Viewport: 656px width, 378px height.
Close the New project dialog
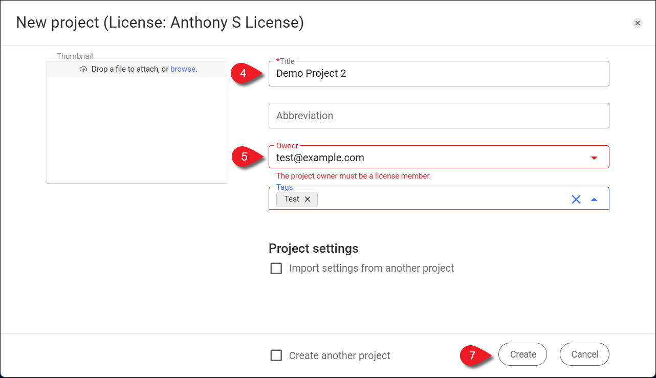(x=637, y=23)
